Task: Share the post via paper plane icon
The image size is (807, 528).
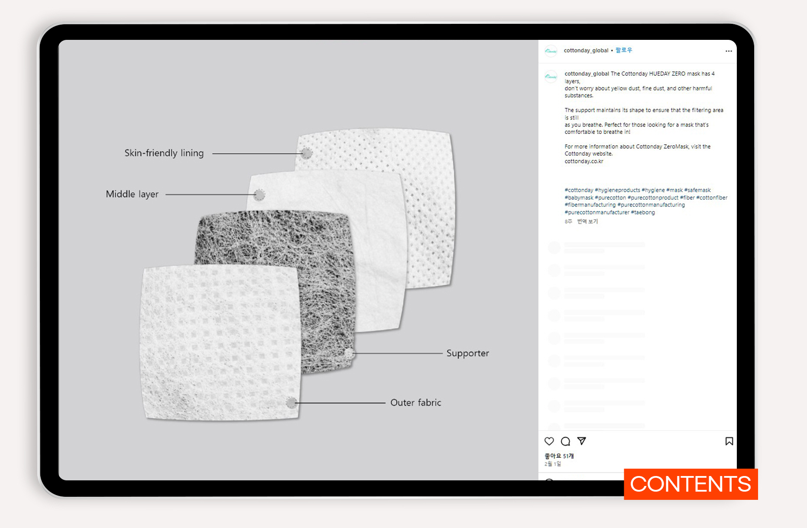Action: coord(582,441)
